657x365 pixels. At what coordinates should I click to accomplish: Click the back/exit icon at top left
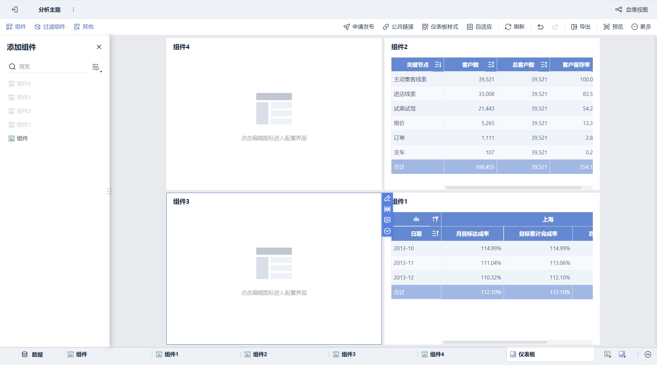15,9
